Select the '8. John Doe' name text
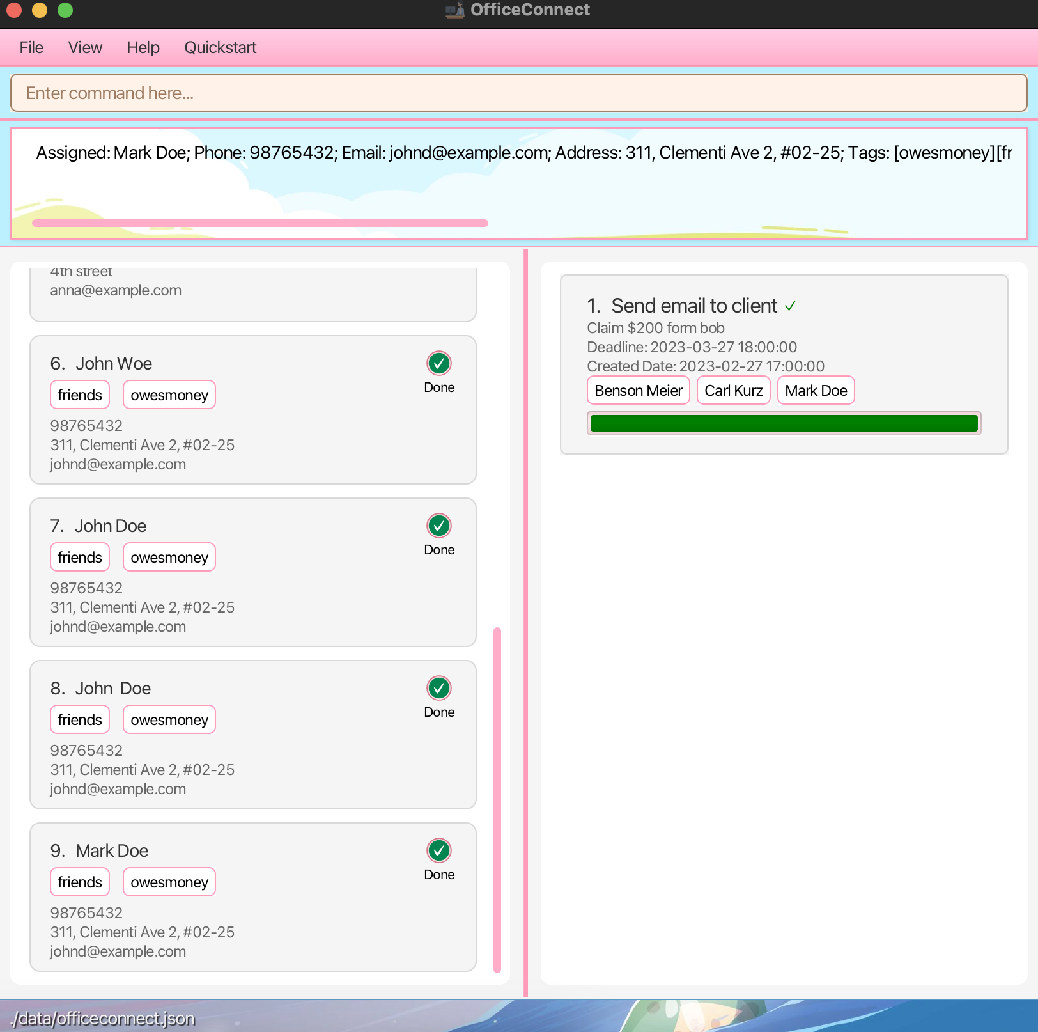This screenshot has width=1038, height=1032. 100,689
